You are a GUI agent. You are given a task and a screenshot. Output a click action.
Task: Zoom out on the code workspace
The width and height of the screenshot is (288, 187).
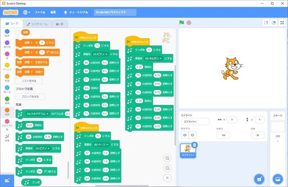167,168
